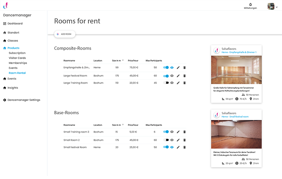The width and height of the screenshot is (282, 179).
Task: Toggle Small festival Room switch
Action: click(166, 147)
